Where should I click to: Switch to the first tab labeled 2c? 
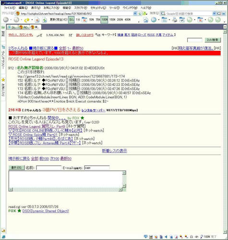tap(12, 27)
